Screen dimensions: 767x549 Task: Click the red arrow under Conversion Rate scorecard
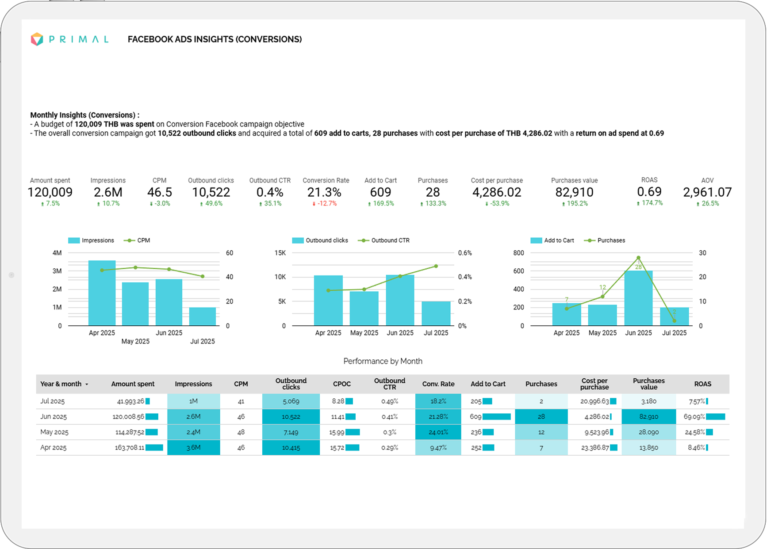coord(314,204)
